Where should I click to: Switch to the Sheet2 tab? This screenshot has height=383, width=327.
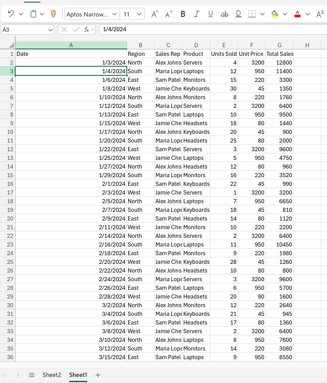click(x=52, y=375)
